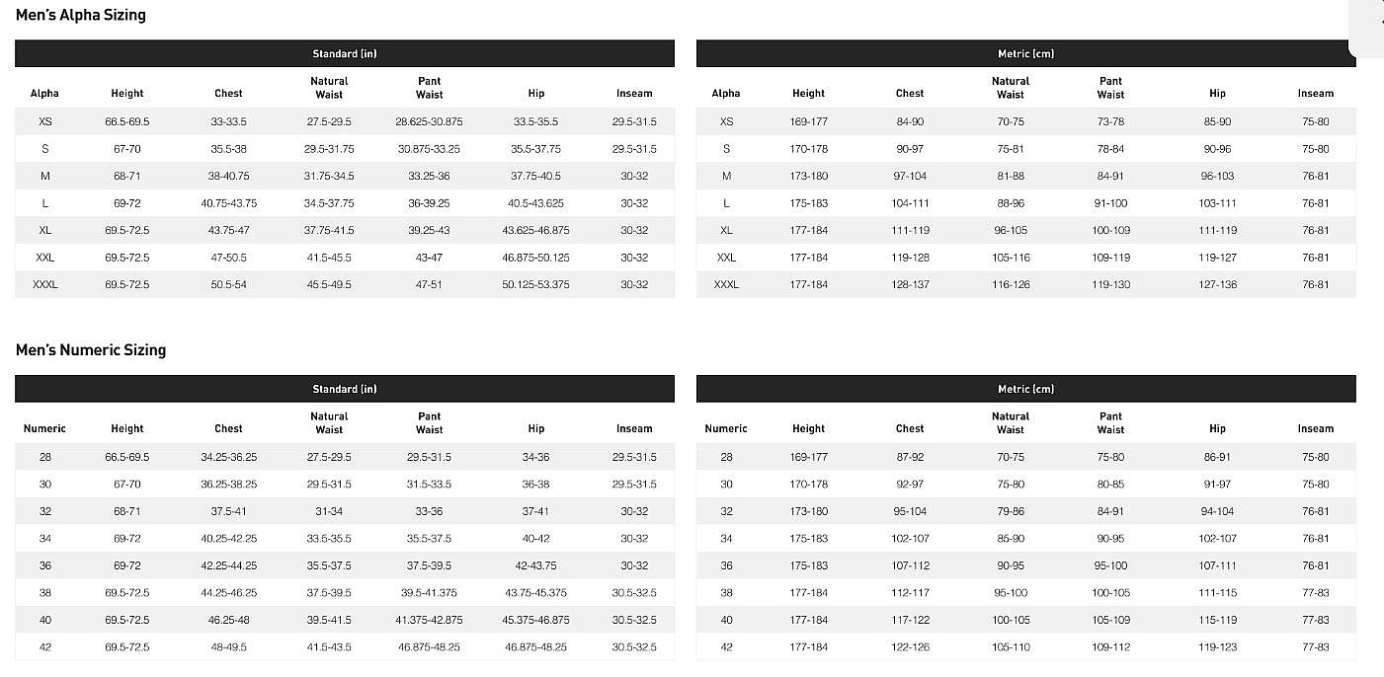This screenshot has height=677, width=1384.
Task: Select the Standard (in) header in Alpha Sizing
Action: click(x=345, y=53)
